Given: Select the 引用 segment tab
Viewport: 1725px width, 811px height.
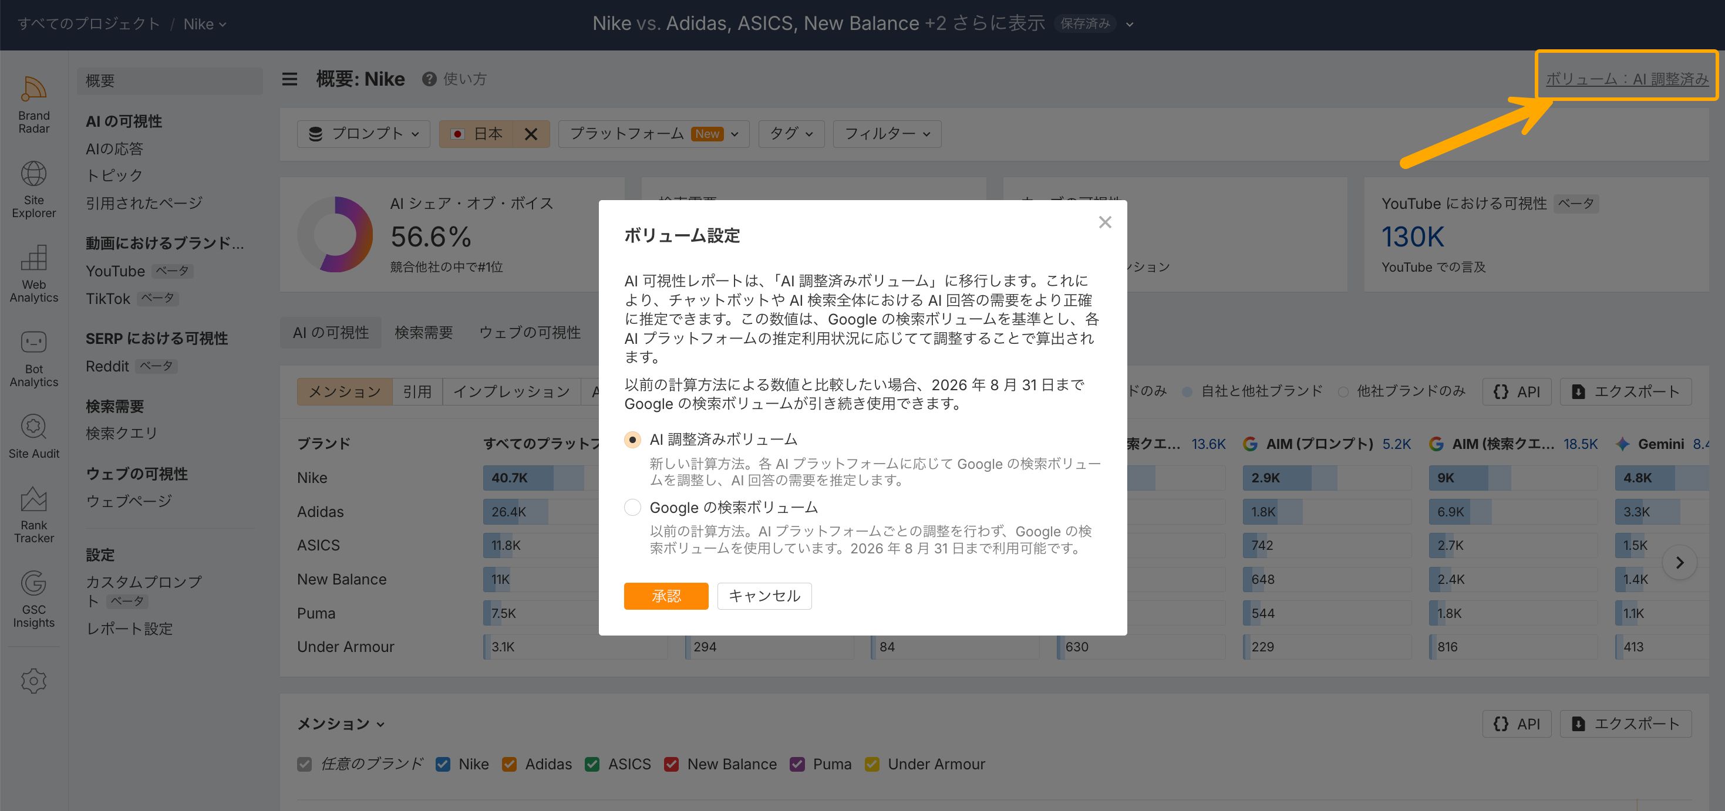Looking at the screenshot, I should click(x=417, y=391).
